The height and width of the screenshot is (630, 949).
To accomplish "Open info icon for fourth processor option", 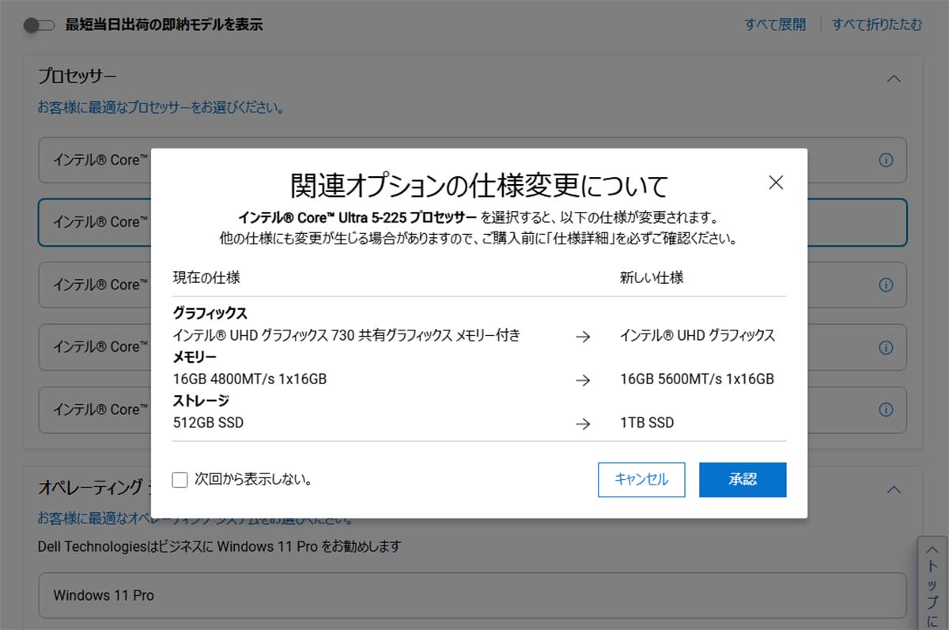I will tap(886, 347).
